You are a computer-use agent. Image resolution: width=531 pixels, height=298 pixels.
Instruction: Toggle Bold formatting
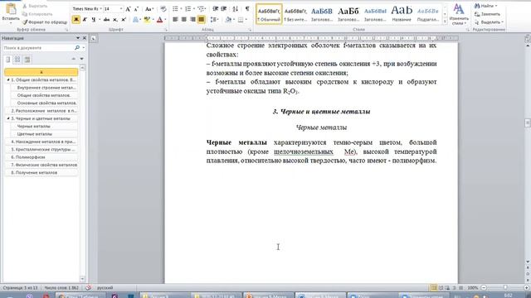pos(76,20)
